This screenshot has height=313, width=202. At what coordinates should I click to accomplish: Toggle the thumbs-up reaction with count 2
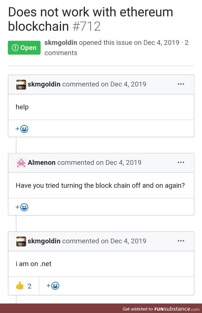click(24, 286)
